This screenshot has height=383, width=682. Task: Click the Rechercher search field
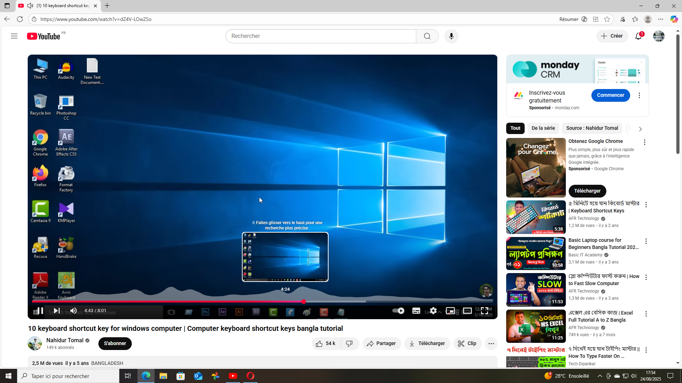(x=321, y=36)
